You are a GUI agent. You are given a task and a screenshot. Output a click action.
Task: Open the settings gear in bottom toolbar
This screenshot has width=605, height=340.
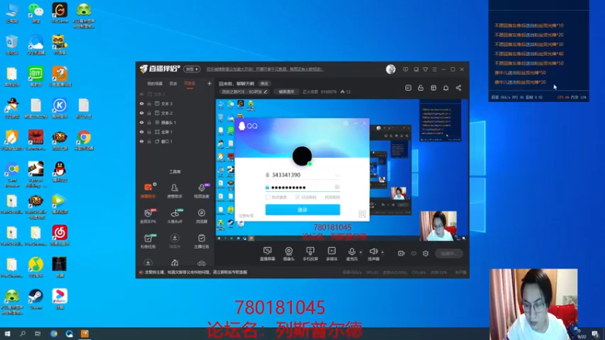coord(426,253)
